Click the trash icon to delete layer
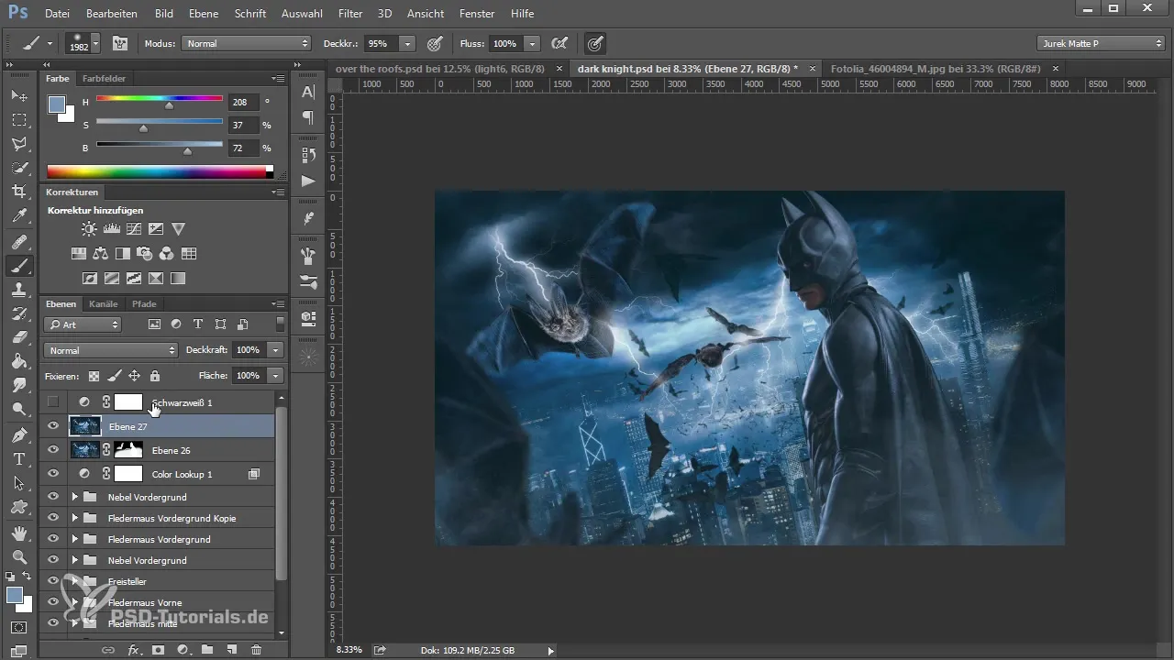The width and height of the screenshot is (1174, 660). (x=256, y=649)
